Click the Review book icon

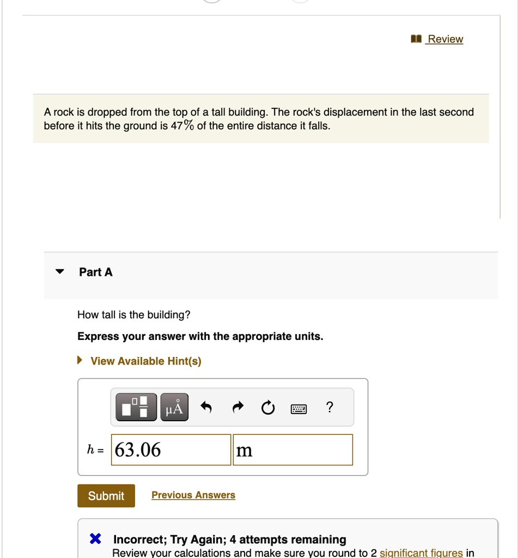[x=416, y=39]
